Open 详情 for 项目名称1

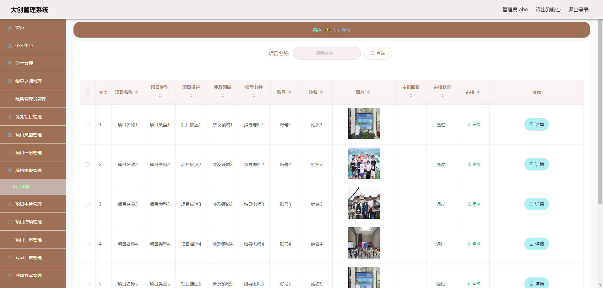536,125
